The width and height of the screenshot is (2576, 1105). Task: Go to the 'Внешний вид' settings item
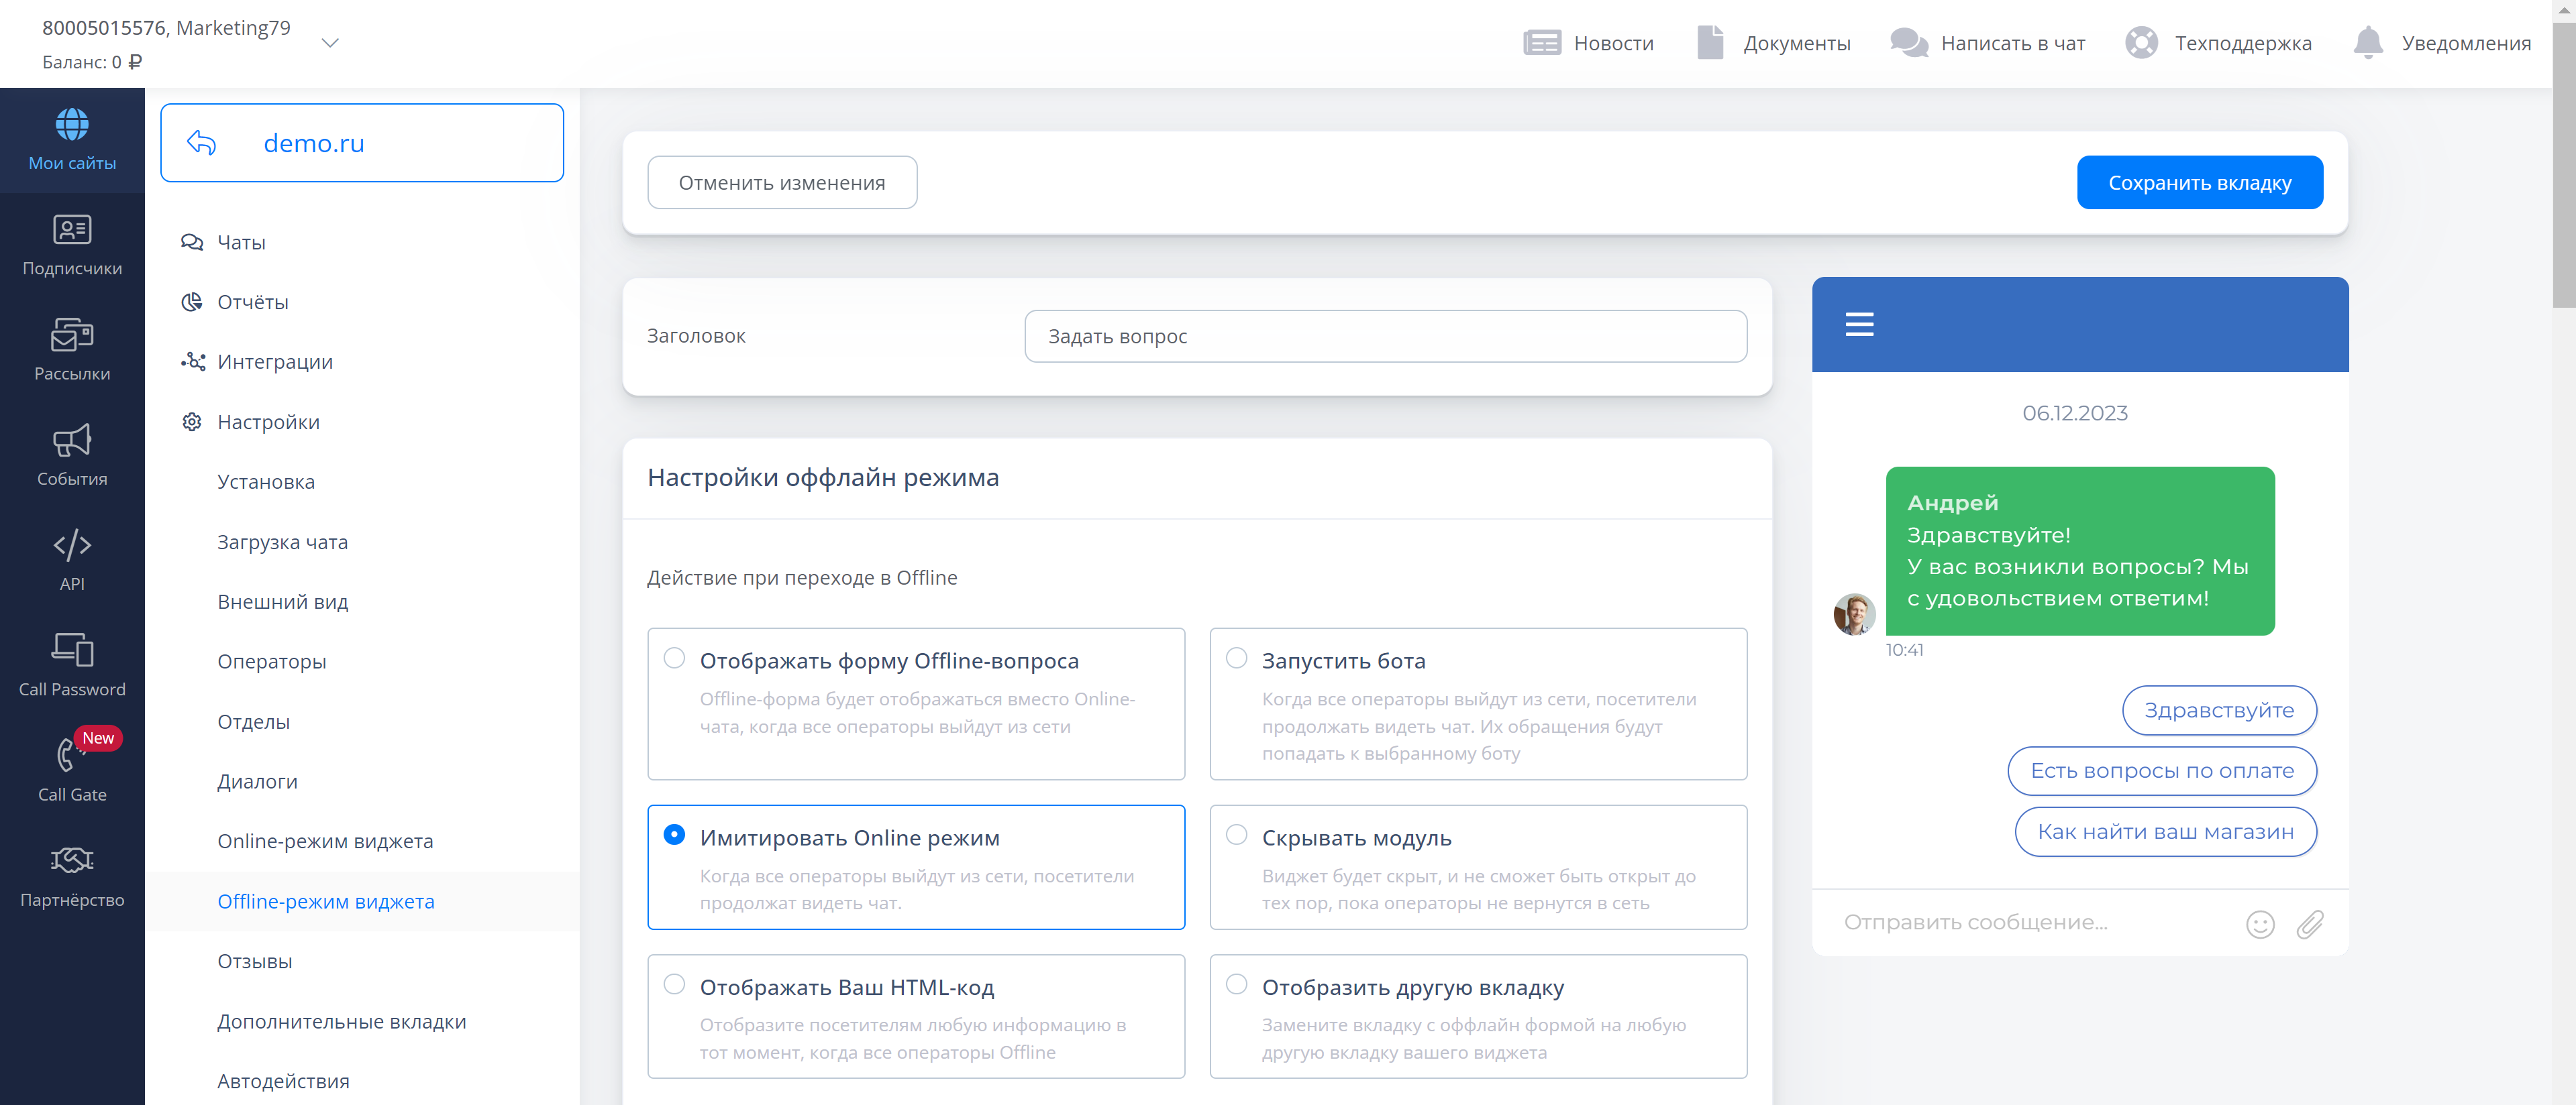click(x=283, y=601)
